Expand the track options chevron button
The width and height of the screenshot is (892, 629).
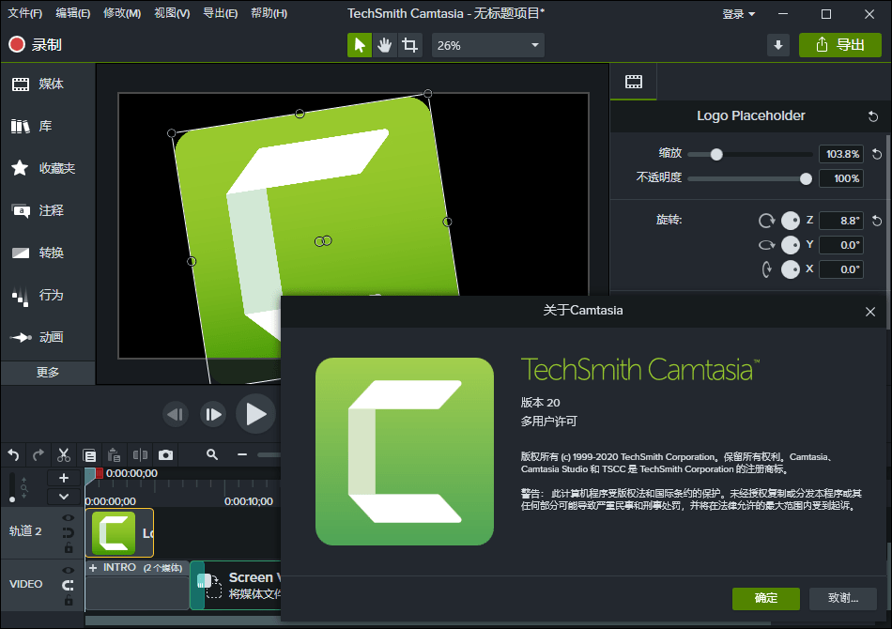coord(64,497)
